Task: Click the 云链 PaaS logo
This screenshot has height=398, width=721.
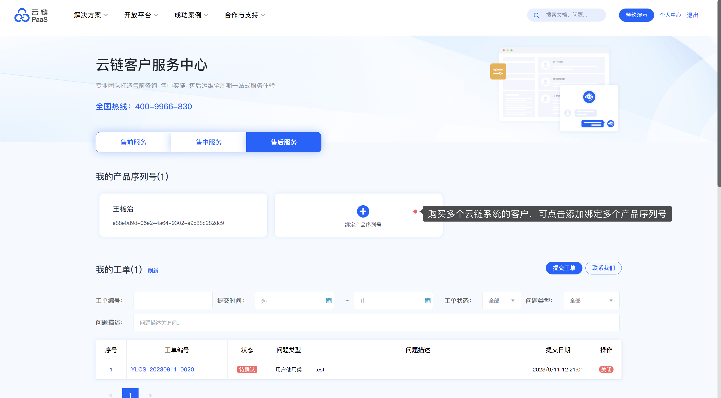Action: pos(31,15)
